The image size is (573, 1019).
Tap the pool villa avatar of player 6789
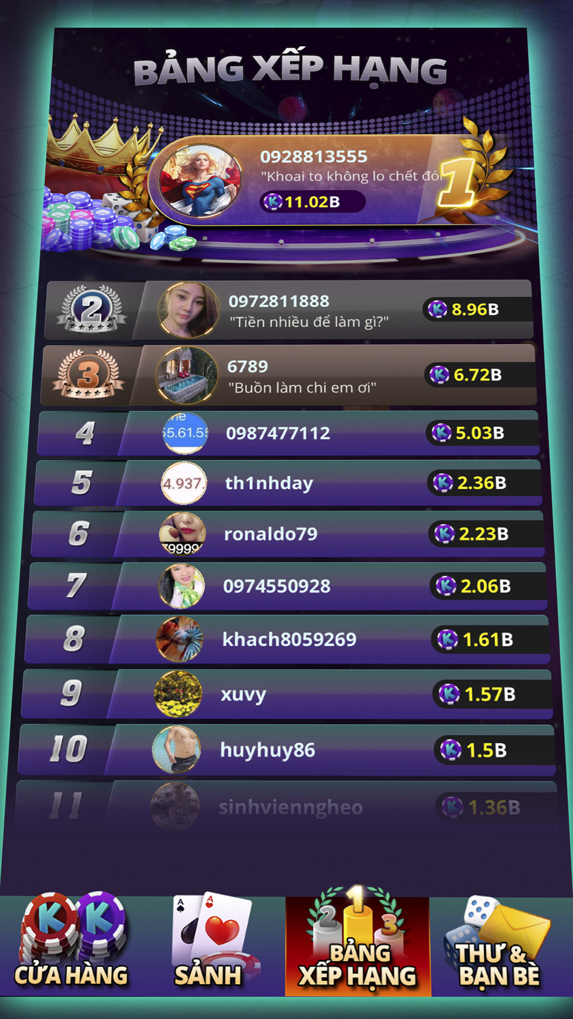(187, 375)
